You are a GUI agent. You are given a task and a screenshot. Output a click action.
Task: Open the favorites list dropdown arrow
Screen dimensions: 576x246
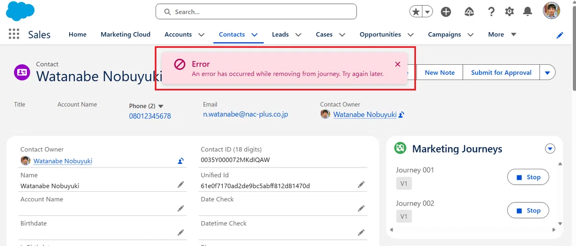pyautogui.click(x=427, y=12)
